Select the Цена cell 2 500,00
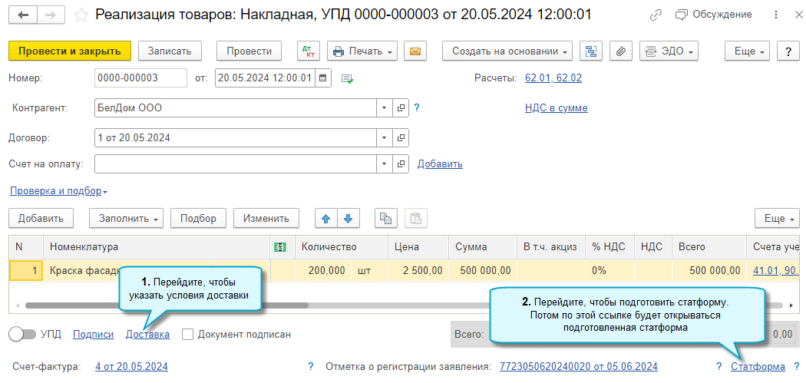The height and width of the screenshot is (383, 806). pyautogui.click(x=418, y=270)
